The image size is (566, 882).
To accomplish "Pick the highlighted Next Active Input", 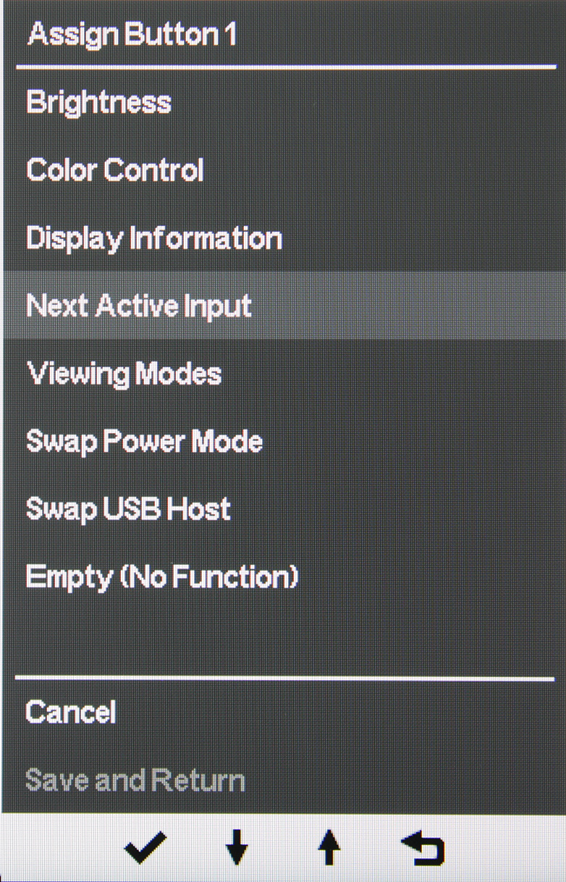I will click(139, 306).
